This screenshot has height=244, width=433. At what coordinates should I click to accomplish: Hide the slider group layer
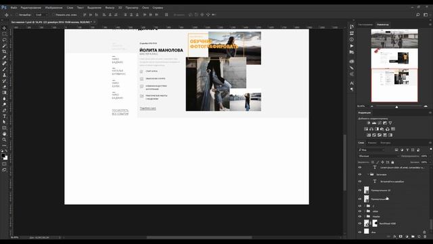360,211
